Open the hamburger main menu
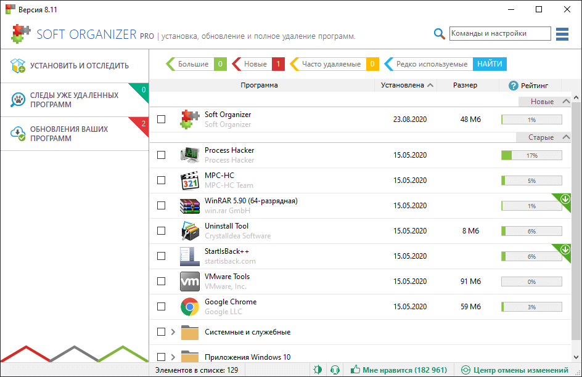 562,34
